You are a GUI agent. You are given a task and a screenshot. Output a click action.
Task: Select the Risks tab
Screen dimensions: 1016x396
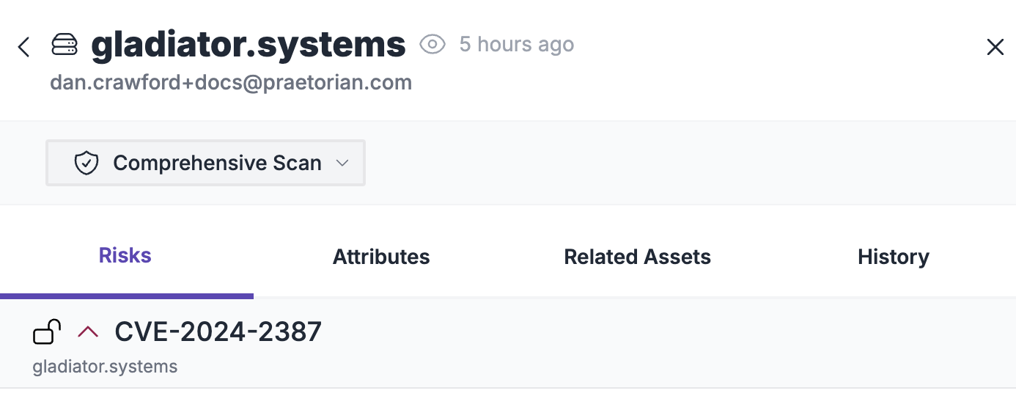click(125, 256)
